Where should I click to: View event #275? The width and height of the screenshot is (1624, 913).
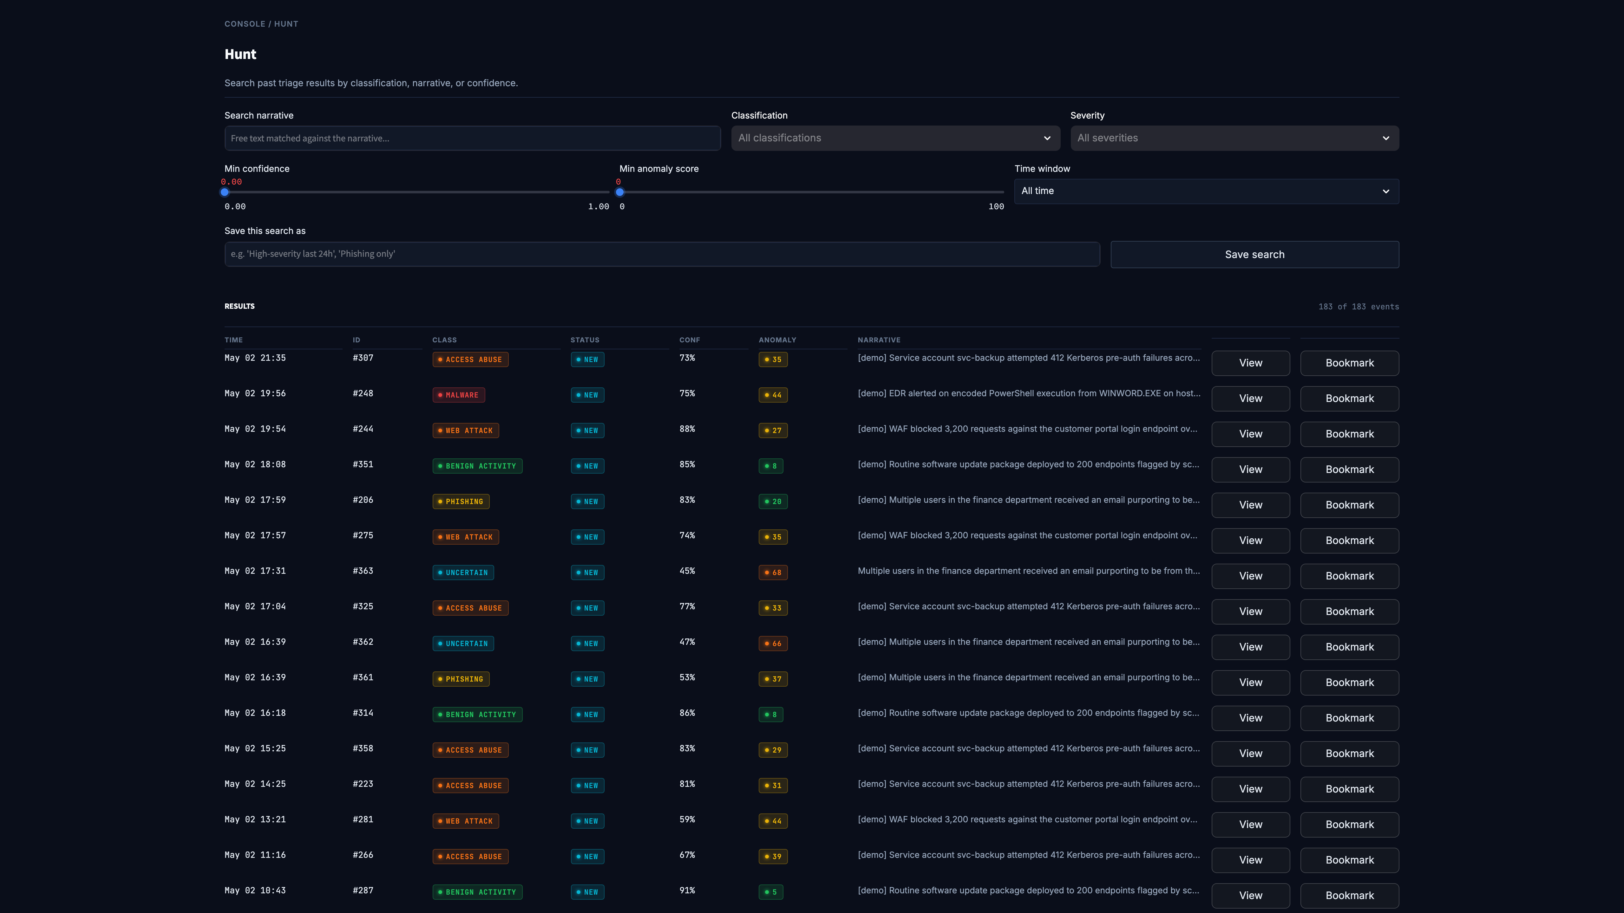1251,541
